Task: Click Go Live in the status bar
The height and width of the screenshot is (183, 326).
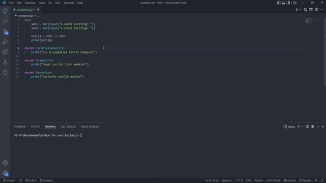Action: [x=290, y=180]
